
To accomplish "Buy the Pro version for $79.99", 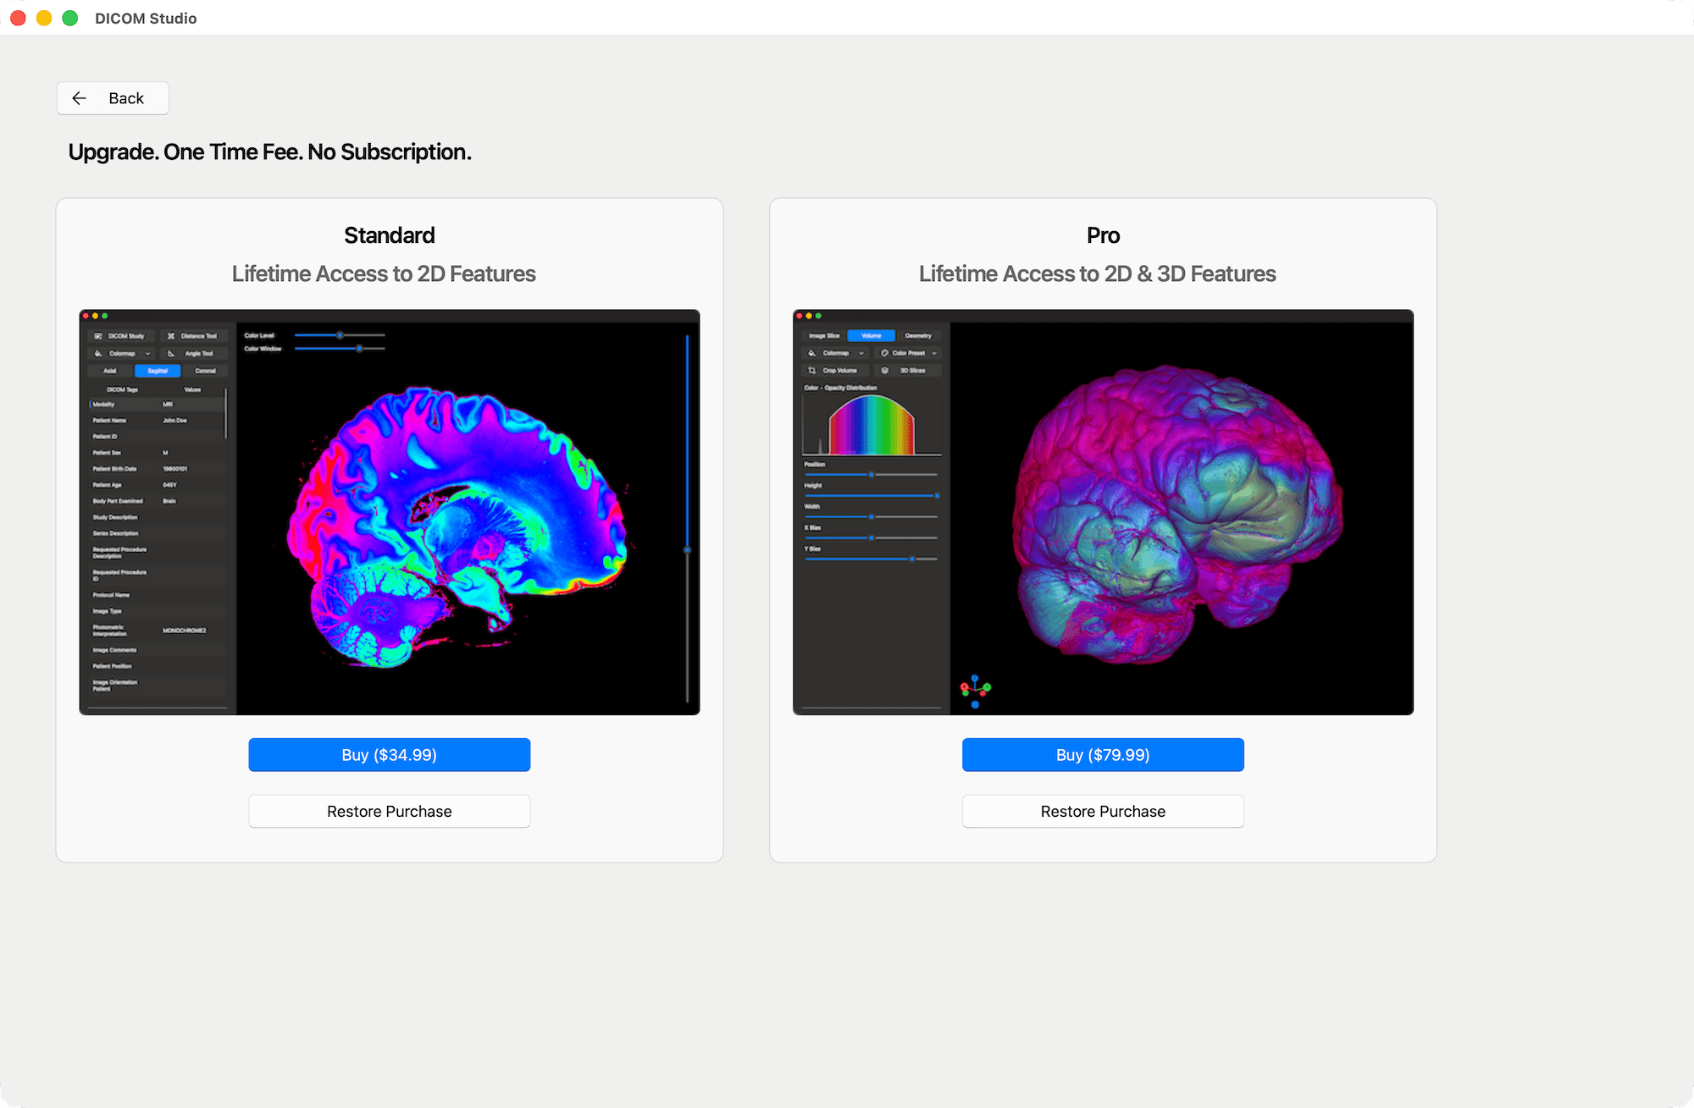I will (1103, 754).
